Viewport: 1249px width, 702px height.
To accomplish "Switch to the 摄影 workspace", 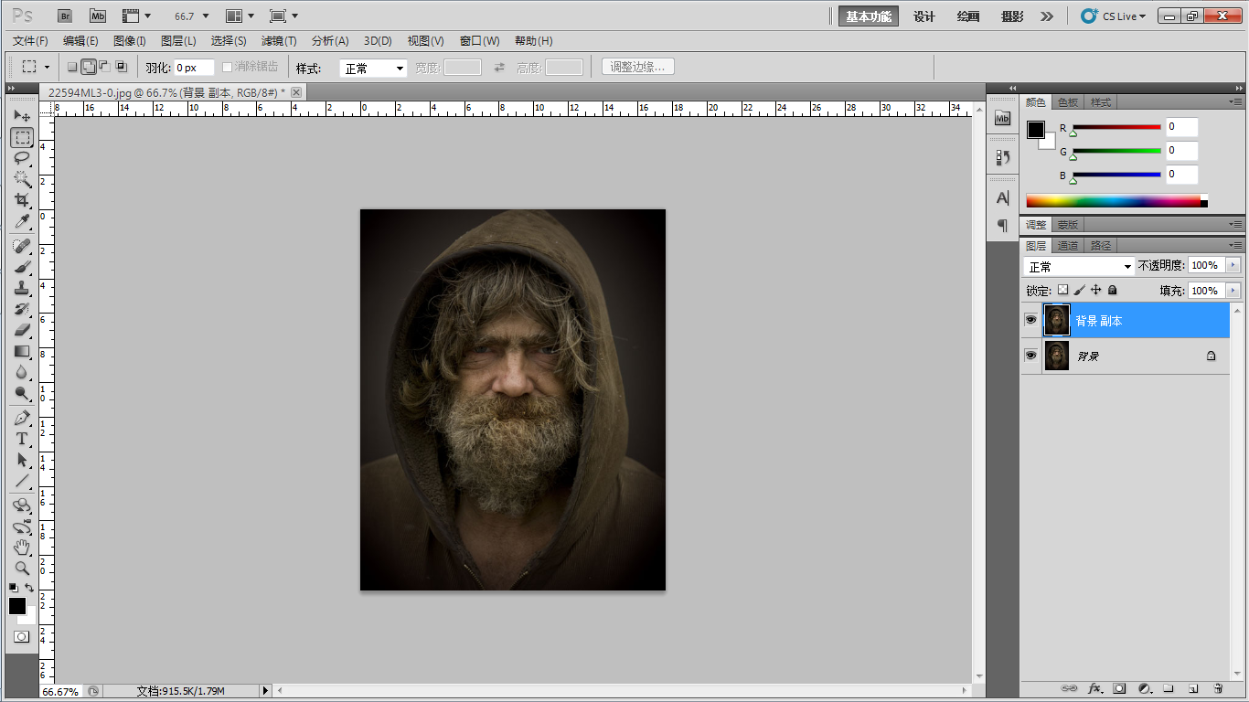I will (x=1012, y=16).
